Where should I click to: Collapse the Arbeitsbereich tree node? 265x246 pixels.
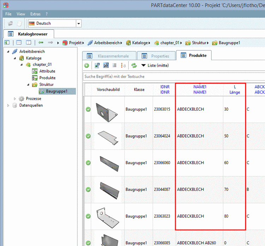(x=8, y=52)
